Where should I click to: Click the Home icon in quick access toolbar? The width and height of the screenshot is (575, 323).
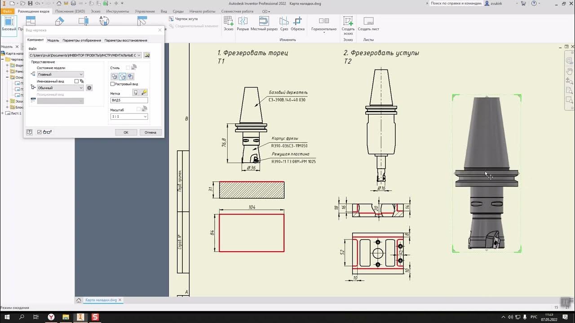[59, 4]
